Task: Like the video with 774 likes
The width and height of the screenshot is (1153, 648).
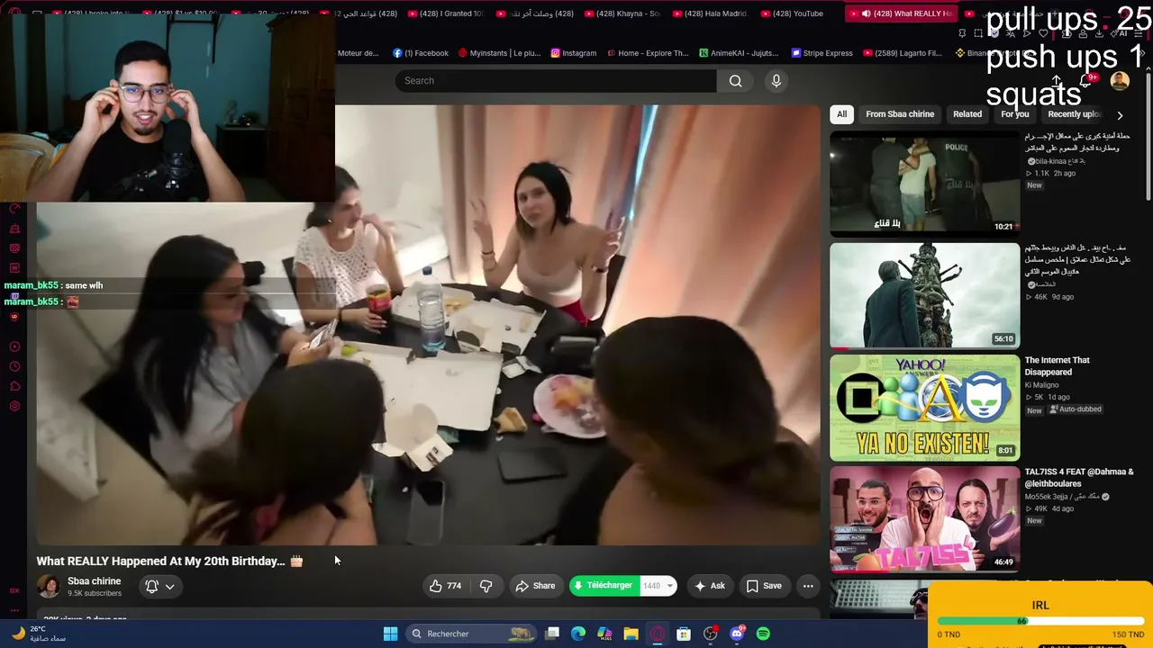Action: (446, 586)
